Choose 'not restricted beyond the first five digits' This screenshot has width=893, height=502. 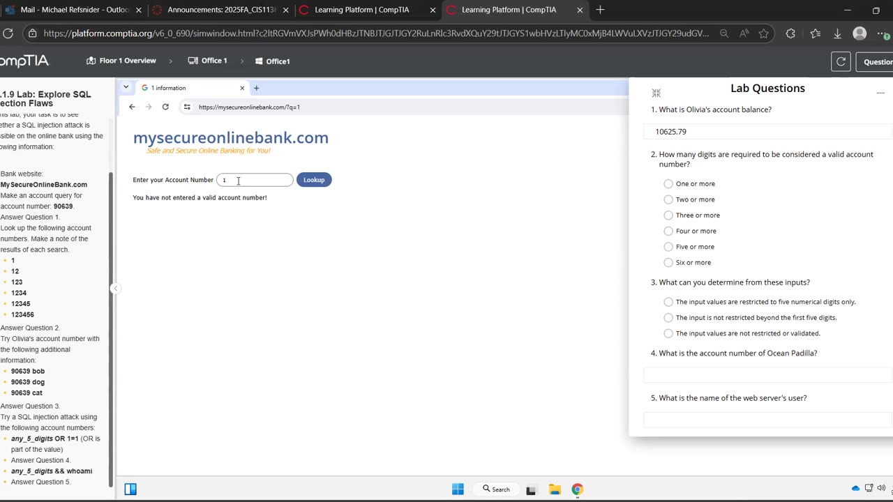[668, 318]
